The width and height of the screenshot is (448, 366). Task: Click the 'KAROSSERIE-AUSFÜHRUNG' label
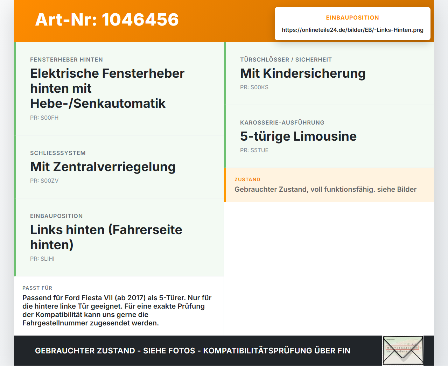pos(282,122)
